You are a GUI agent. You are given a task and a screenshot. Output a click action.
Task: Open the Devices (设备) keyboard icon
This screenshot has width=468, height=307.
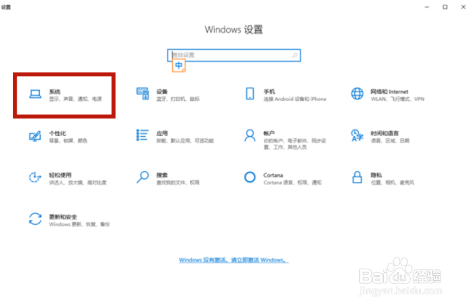click(x=143, y=94)
